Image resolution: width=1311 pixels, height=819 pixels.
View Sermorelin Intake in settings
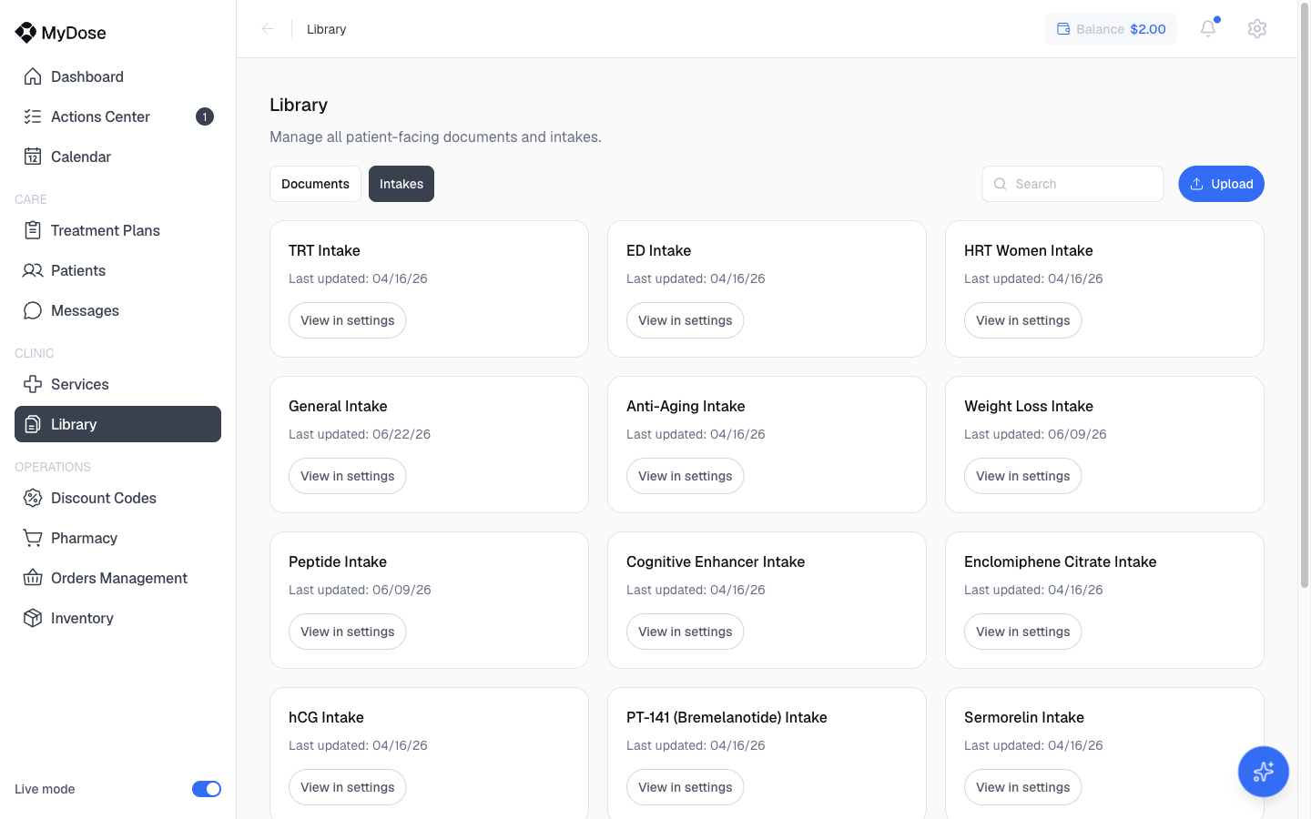(x=1023, y=787)
